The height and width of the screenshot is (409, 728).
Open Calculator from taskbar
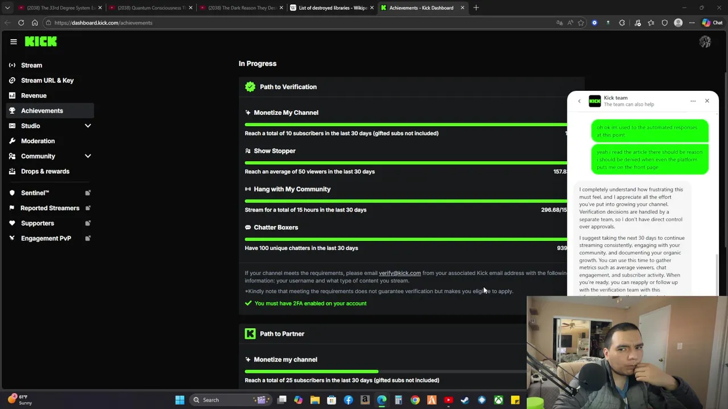(398, 400)
